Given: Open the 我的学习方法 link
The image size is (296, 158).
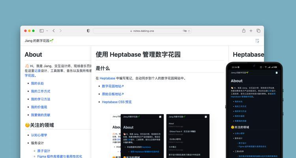Looking at the screenshot, I should tap(41, 99).
